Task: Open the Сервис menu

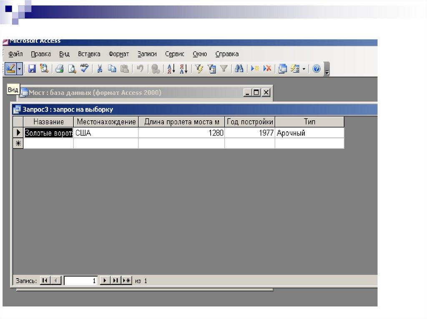Action: point(174,54)
